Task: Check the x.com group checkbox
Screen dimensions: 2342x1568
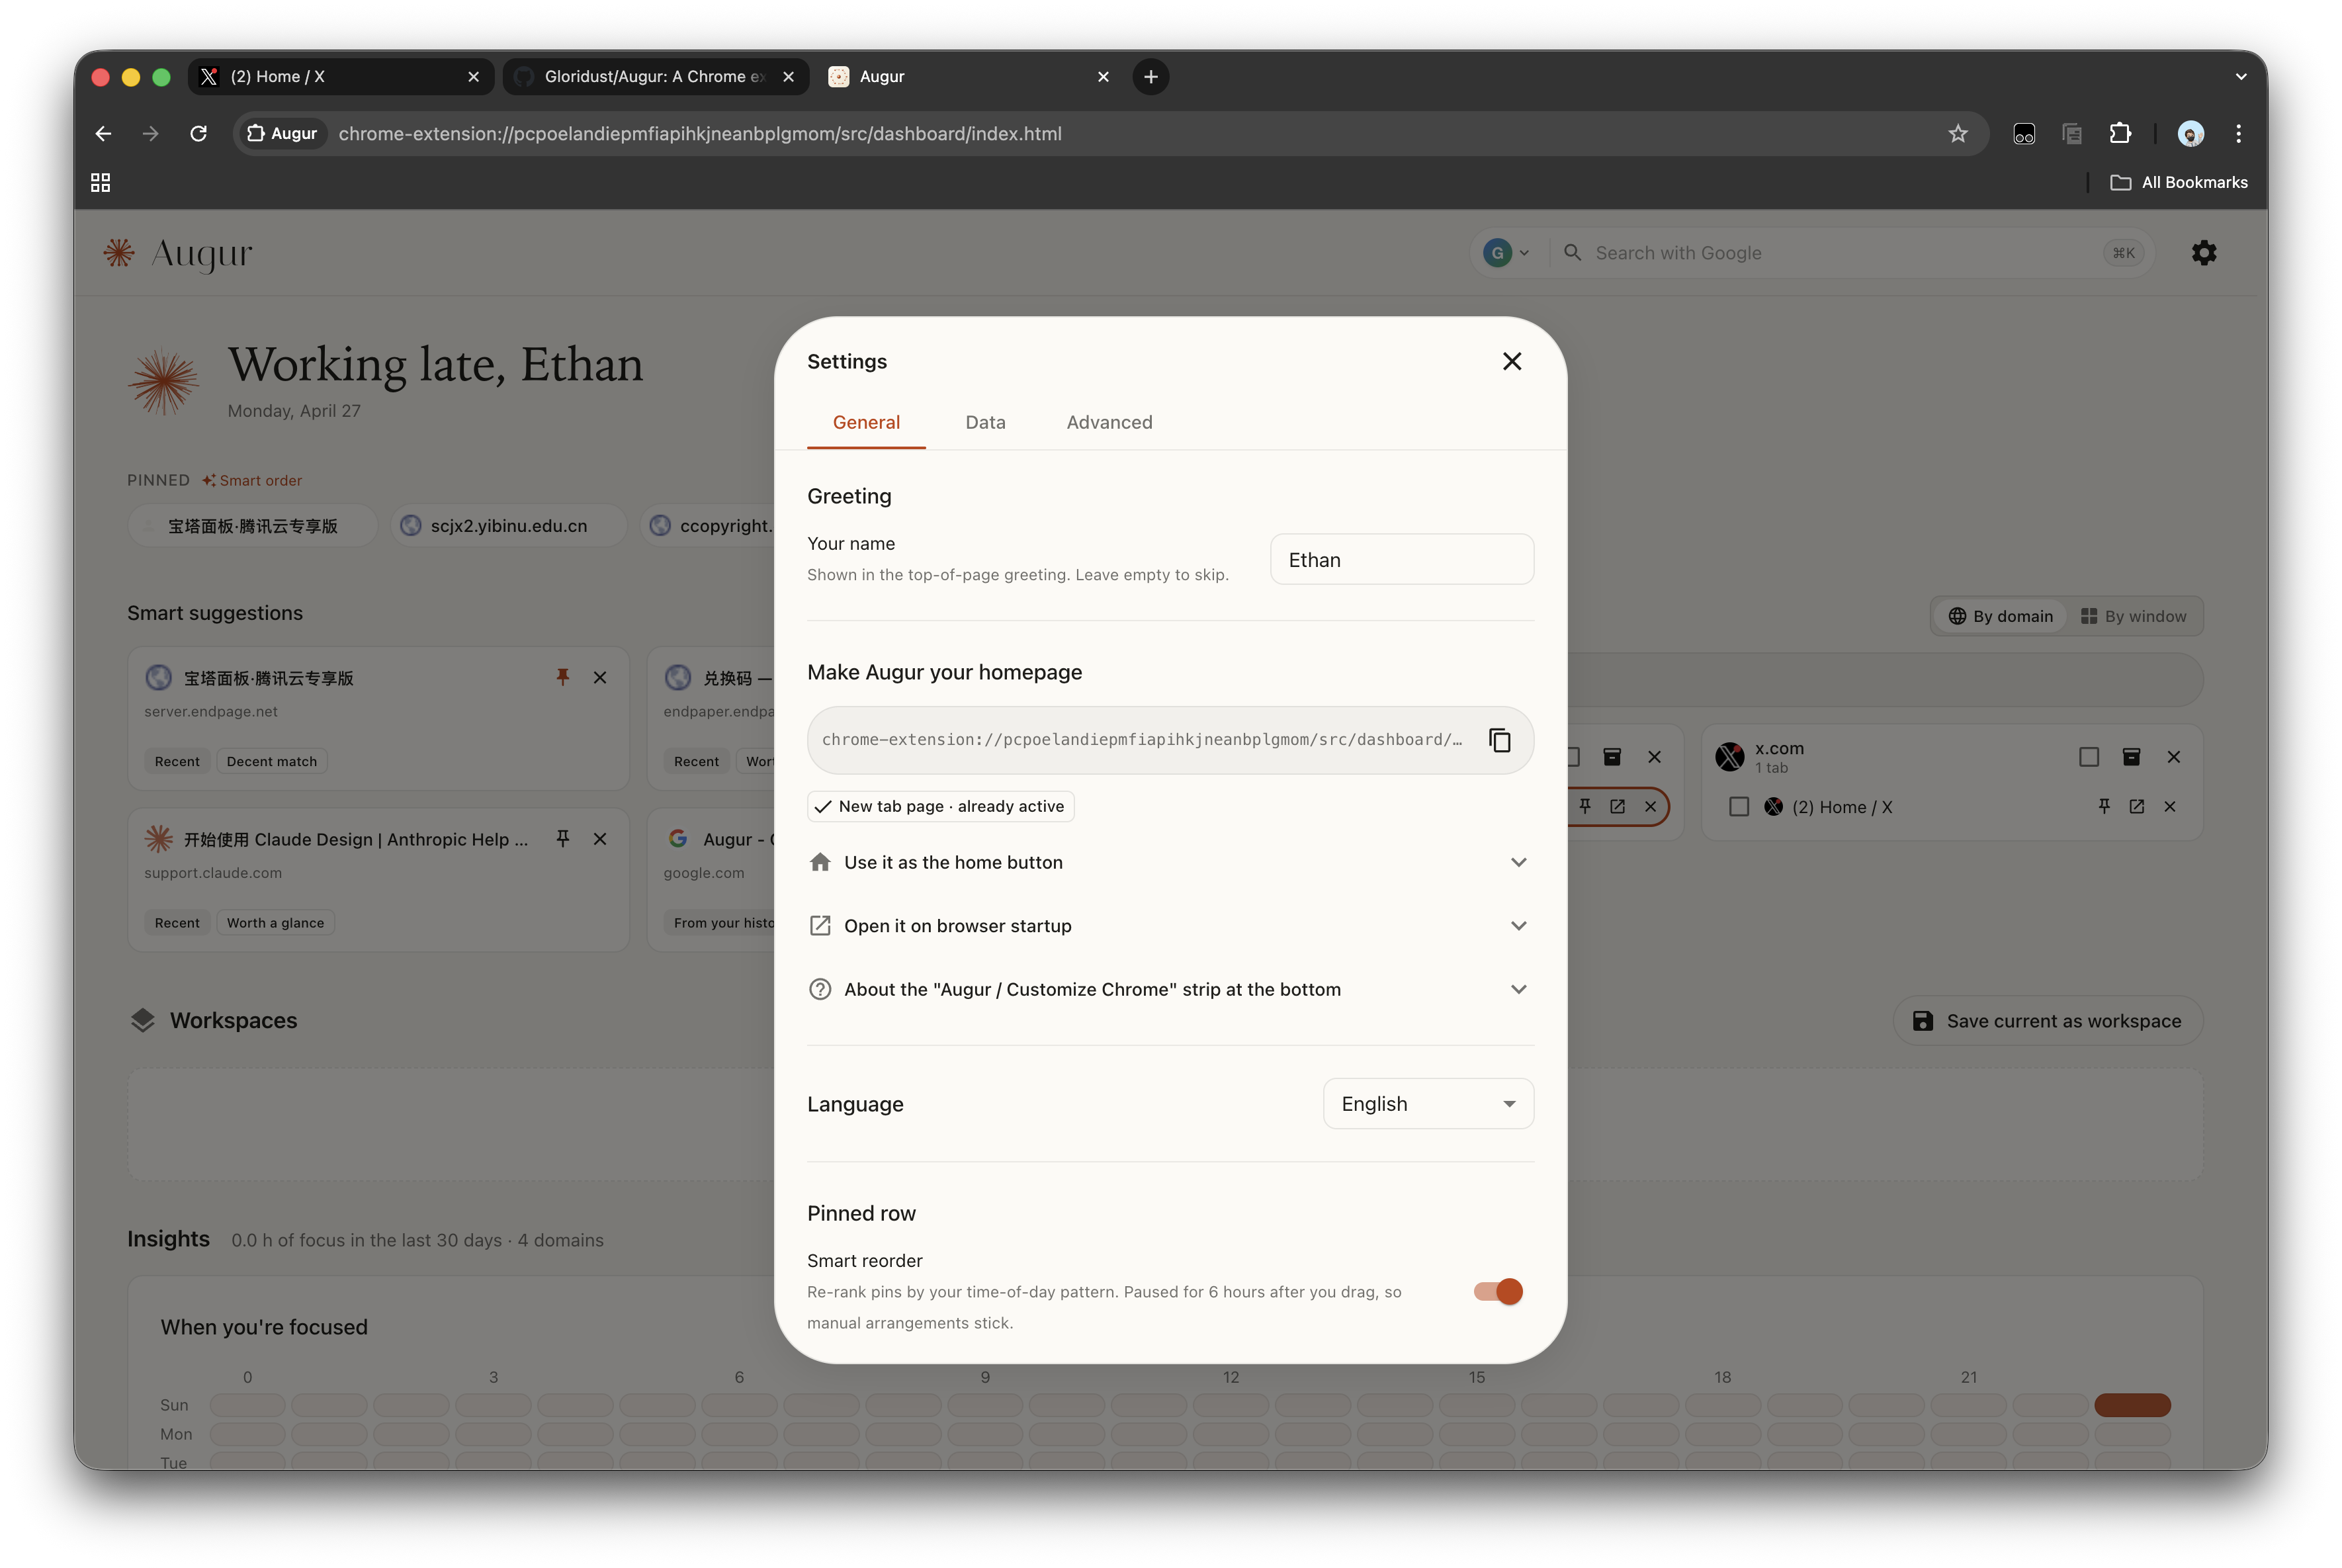Action: [x=2088, y=757]
